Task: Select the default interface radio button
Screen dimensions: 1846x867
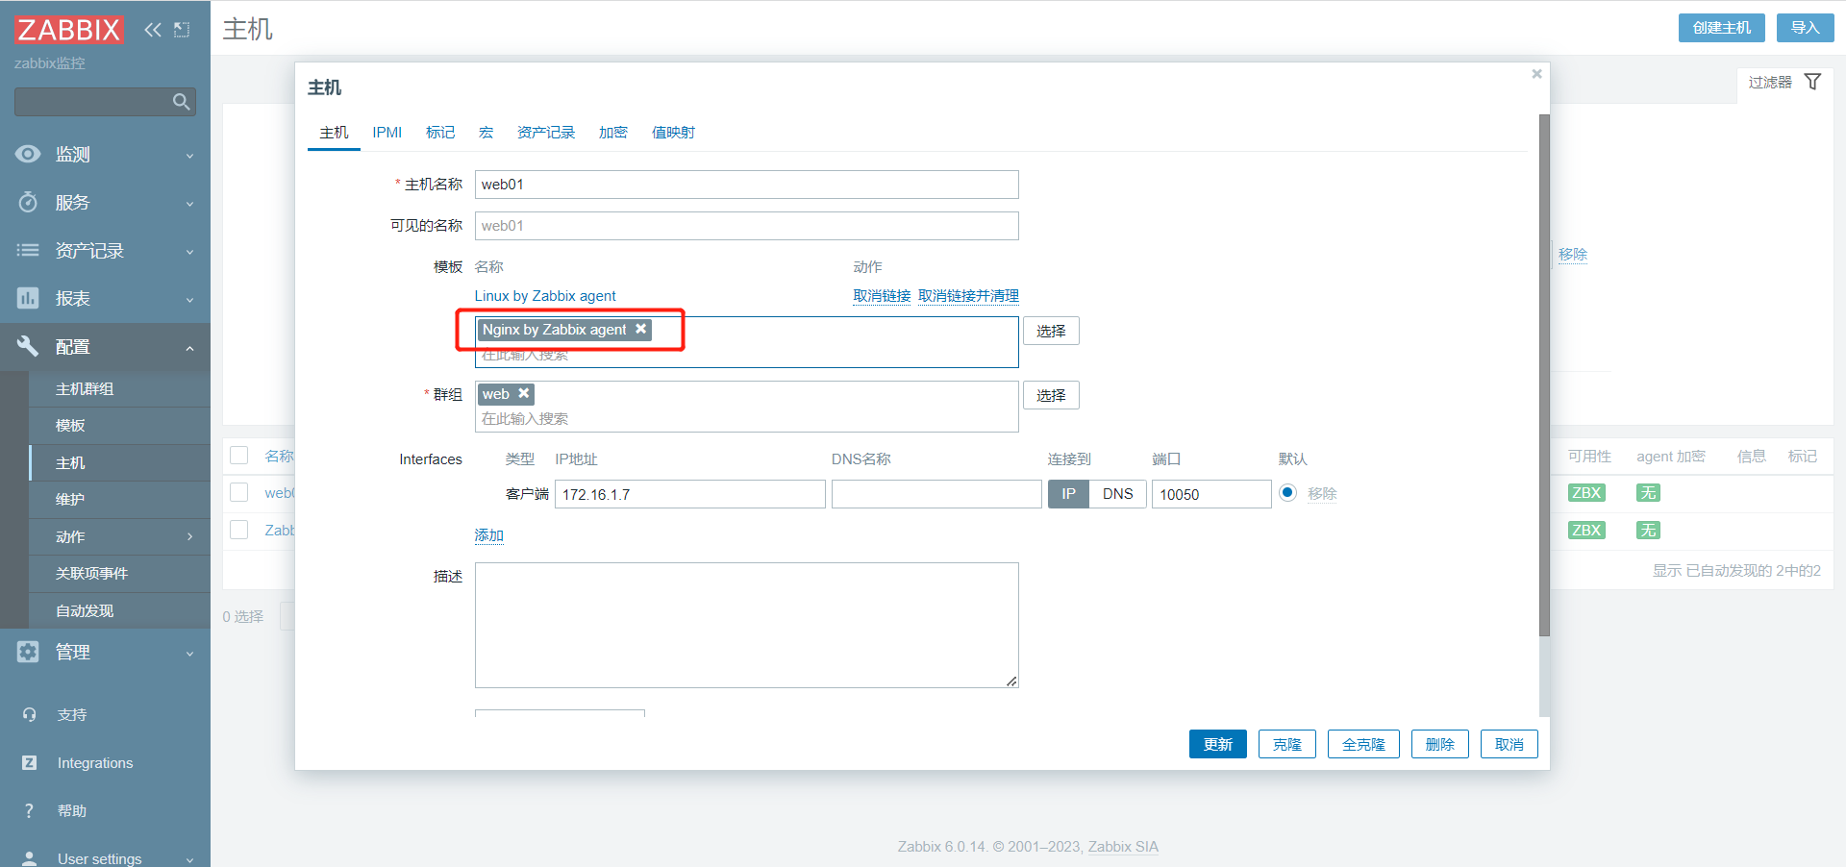Action: coord(1287,493)
